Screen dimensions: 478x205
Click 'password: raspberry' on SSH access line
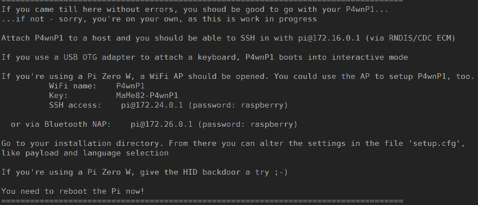coord(238,105)
